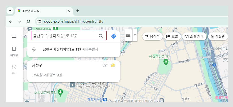Open the 최근 recent history

pos(14,69)
